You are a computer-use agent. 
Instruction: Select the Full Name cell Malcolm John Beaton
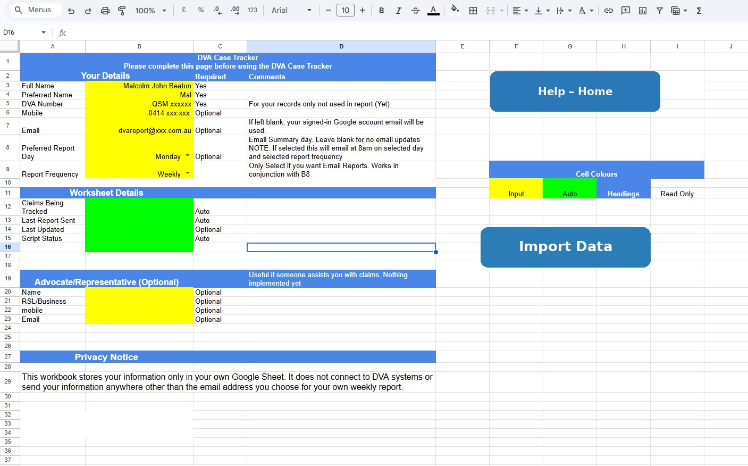pyautogui.click(x=139, y=86)
